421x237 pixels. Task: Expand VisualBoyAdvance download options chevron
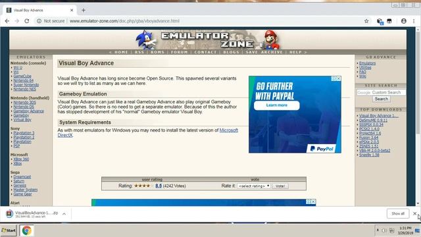pyautogui.click(x=64, y=214)
